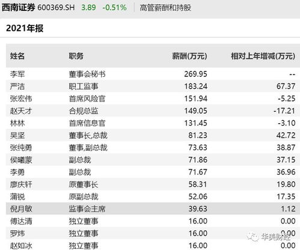Select the name 廖庆轩
The image size is (300, 250).
click(21, 184)
